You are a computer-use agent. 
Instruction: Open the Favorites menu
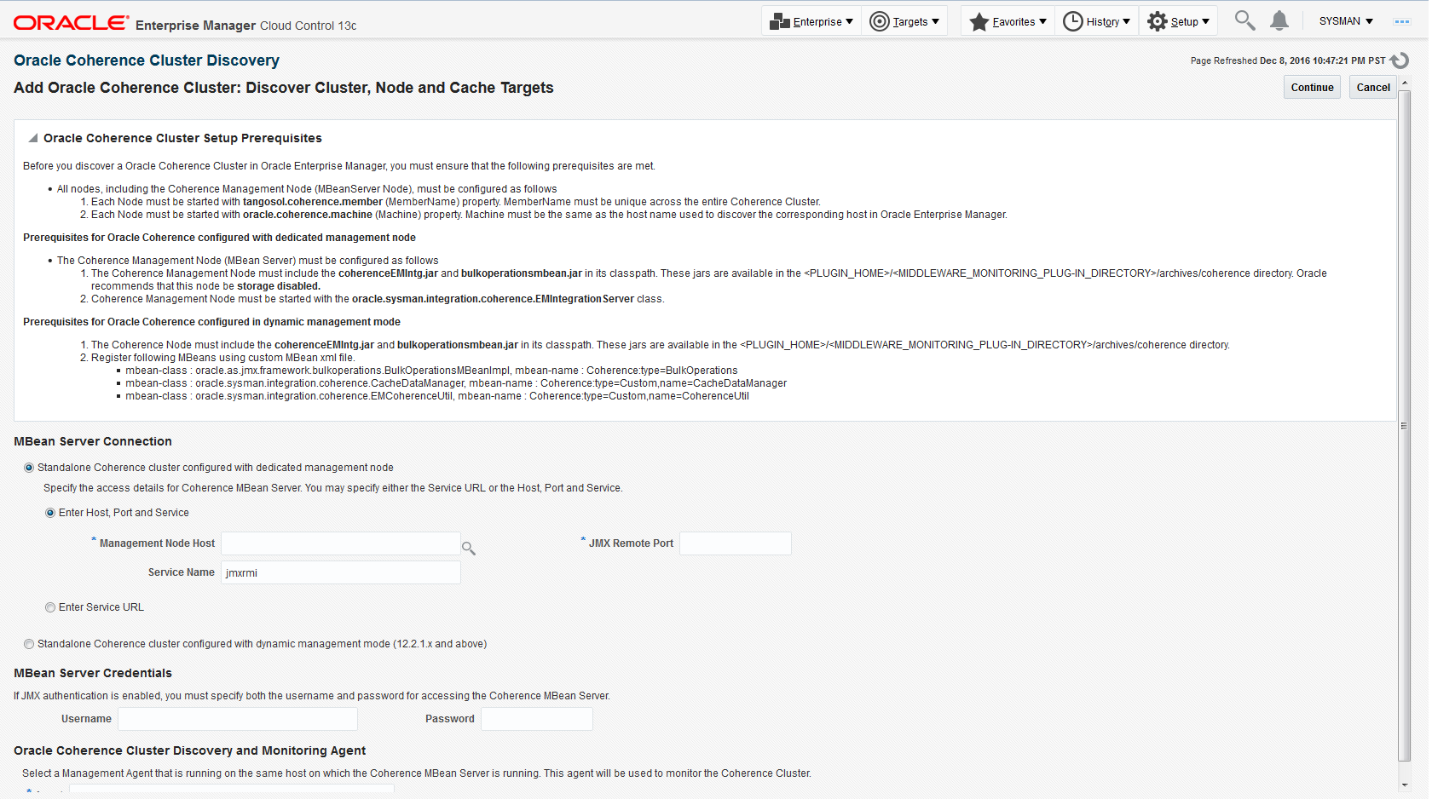click(1008, 21)
